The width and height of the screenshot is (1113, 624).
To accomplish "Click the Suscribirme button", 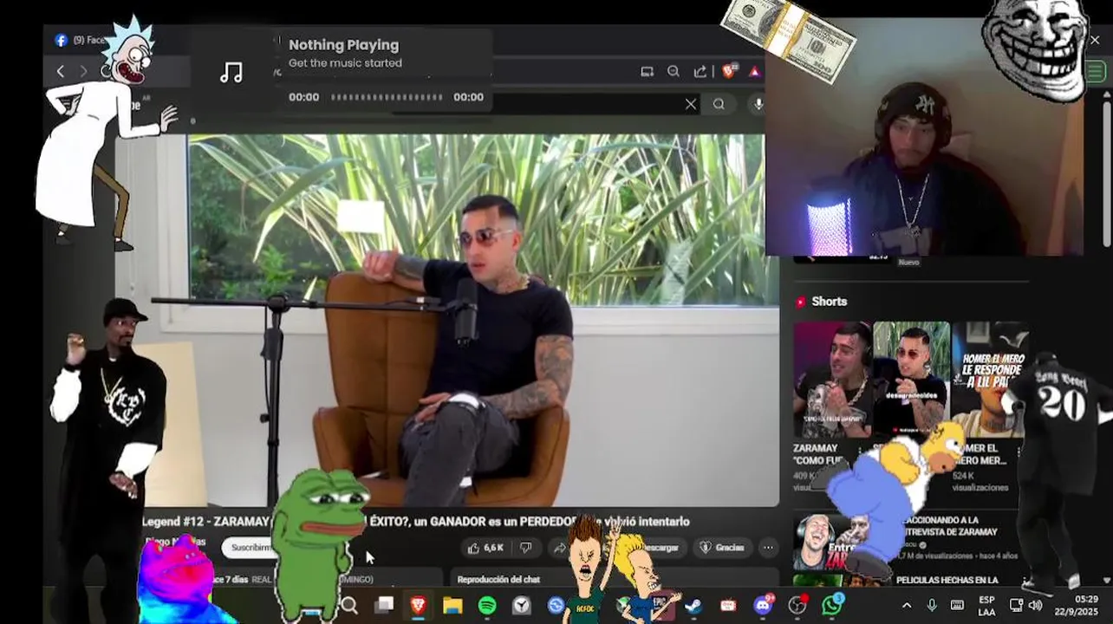I will point(250,548).
